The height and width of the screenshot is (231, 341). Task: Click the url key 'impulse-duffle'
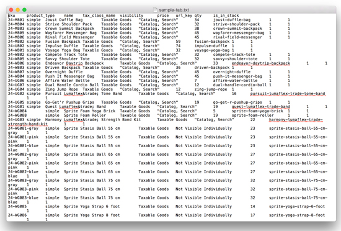pyautogui.click(x=211, y=46)
